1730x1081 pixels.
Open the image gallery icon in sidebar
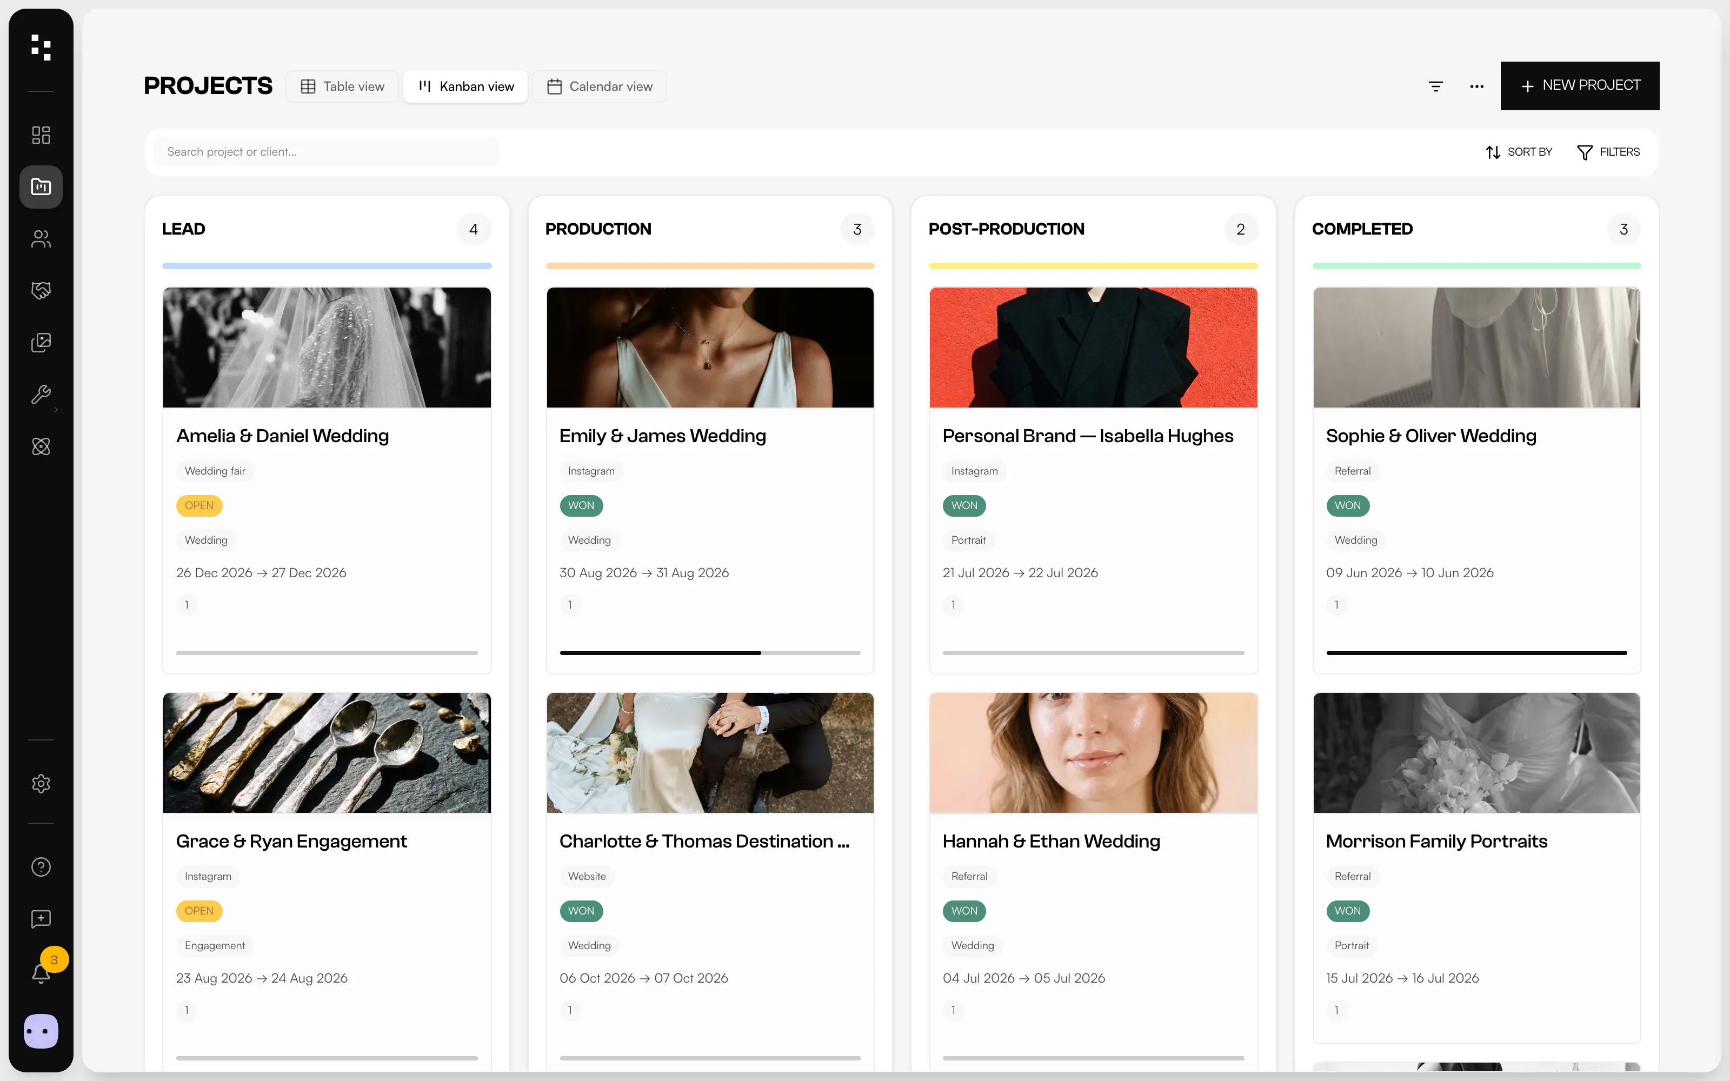coord(41,343)
